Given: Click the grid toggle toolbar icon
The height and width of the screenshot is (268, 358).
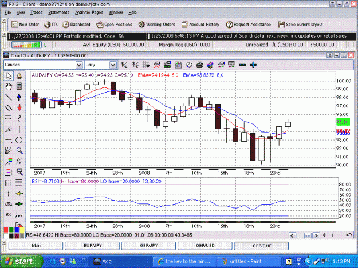Looking at the screenshot, I should [x=146, y=65].
